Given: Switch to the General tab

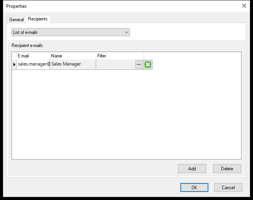Looking at the screenshot, I should 16,20.
